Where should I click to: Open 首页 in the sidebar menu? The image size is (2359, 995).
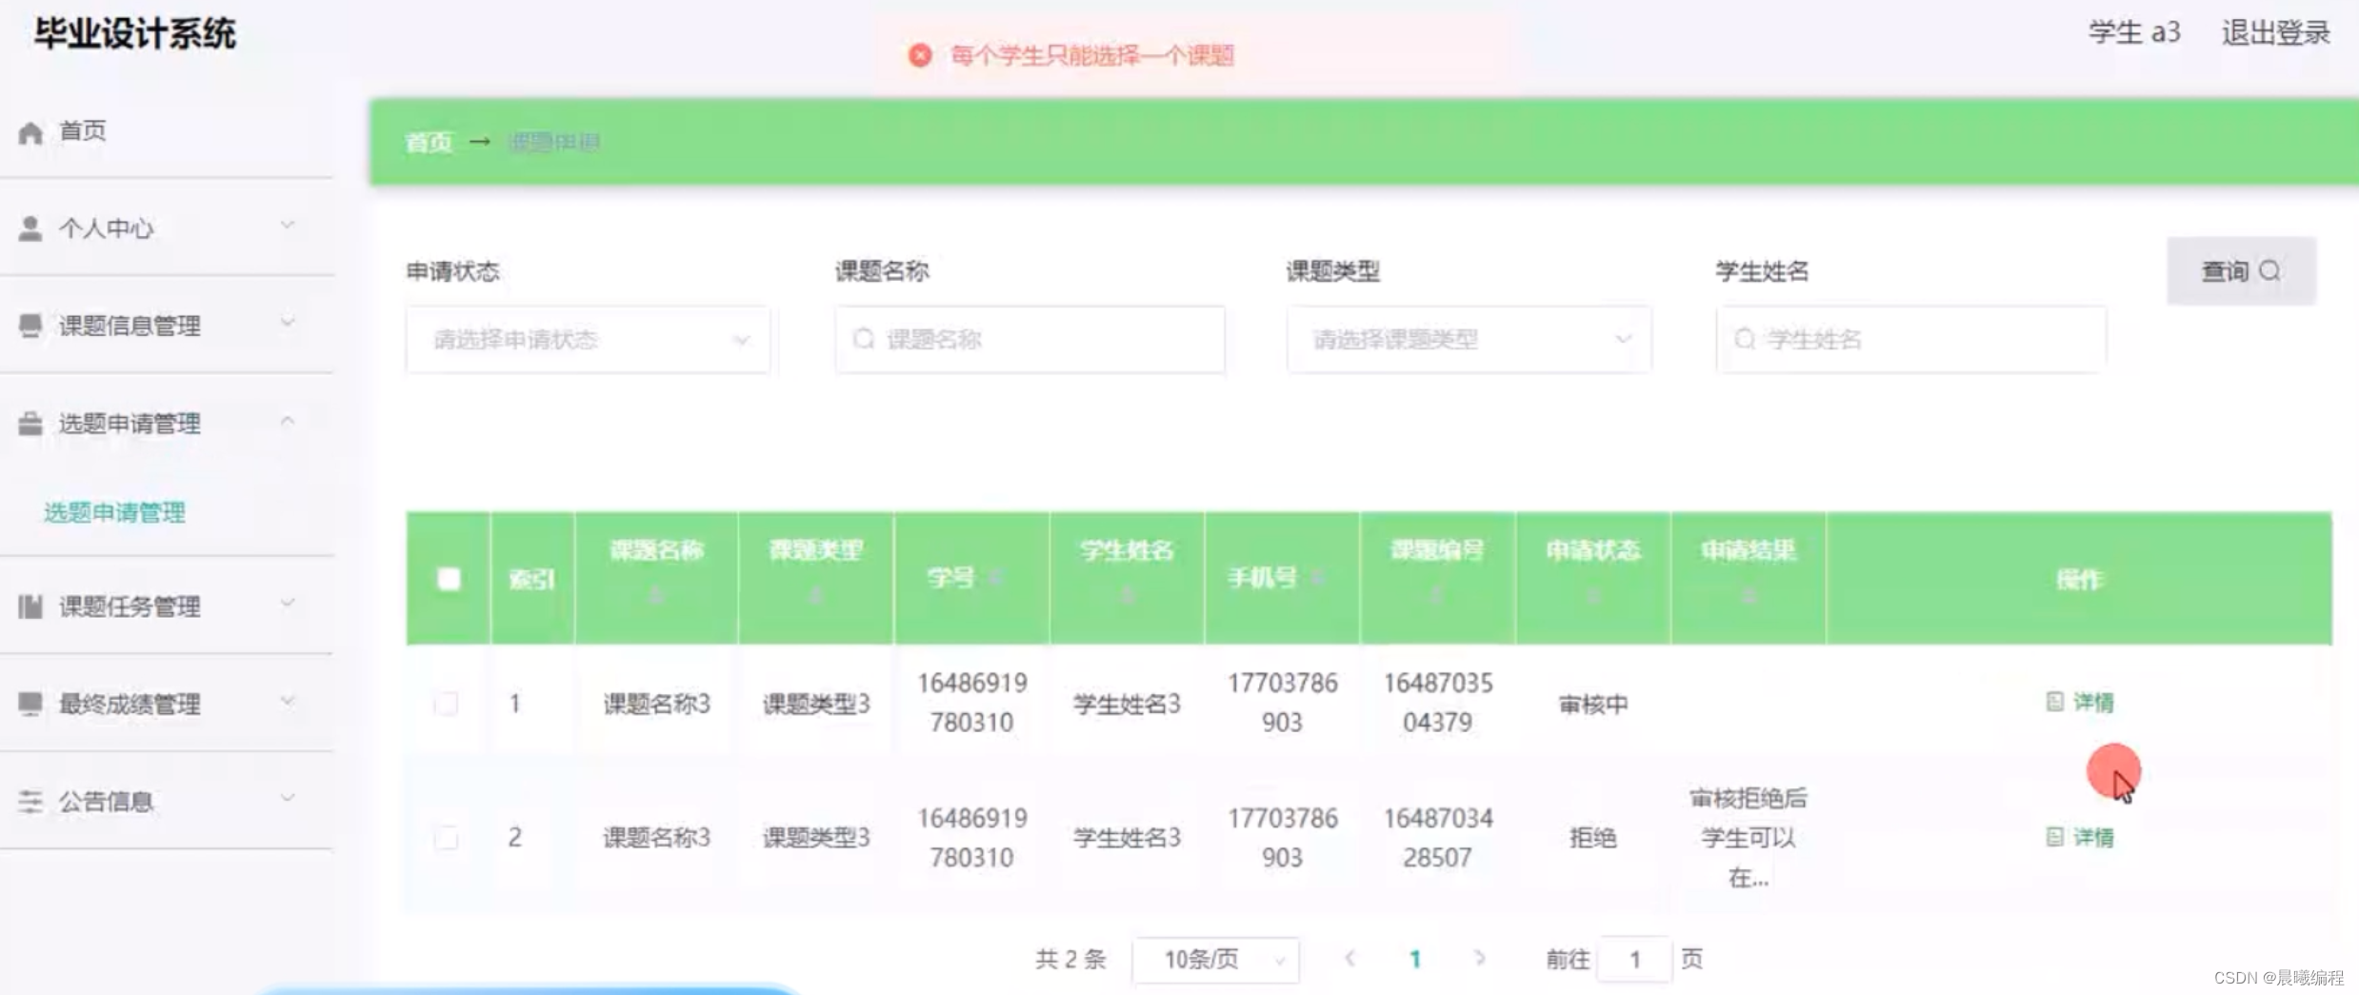pos(167,131)
